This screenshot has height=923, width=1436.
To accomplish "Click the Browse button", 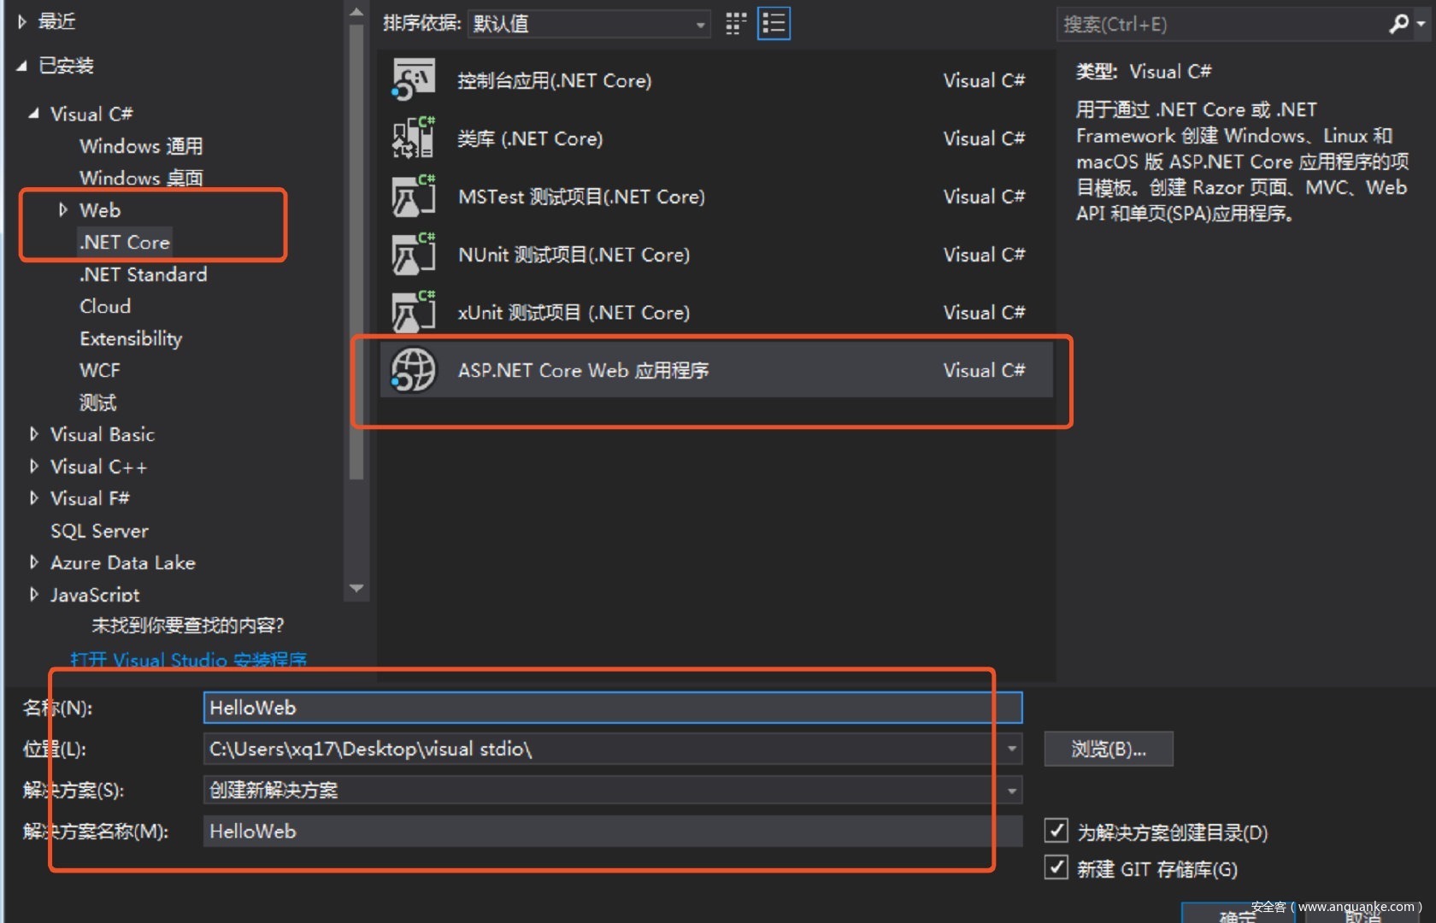I will click(x=1108, y=750).
